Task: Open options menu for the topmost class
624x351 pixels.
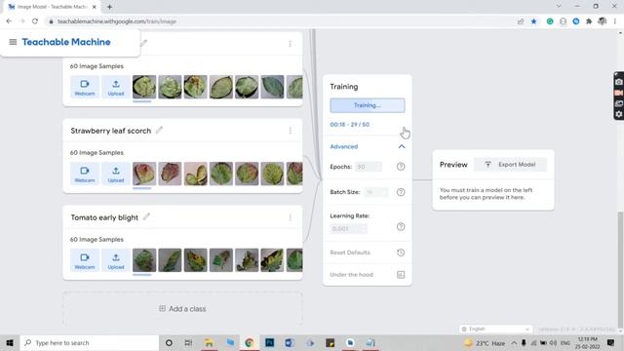Action: tap(291, 43)
